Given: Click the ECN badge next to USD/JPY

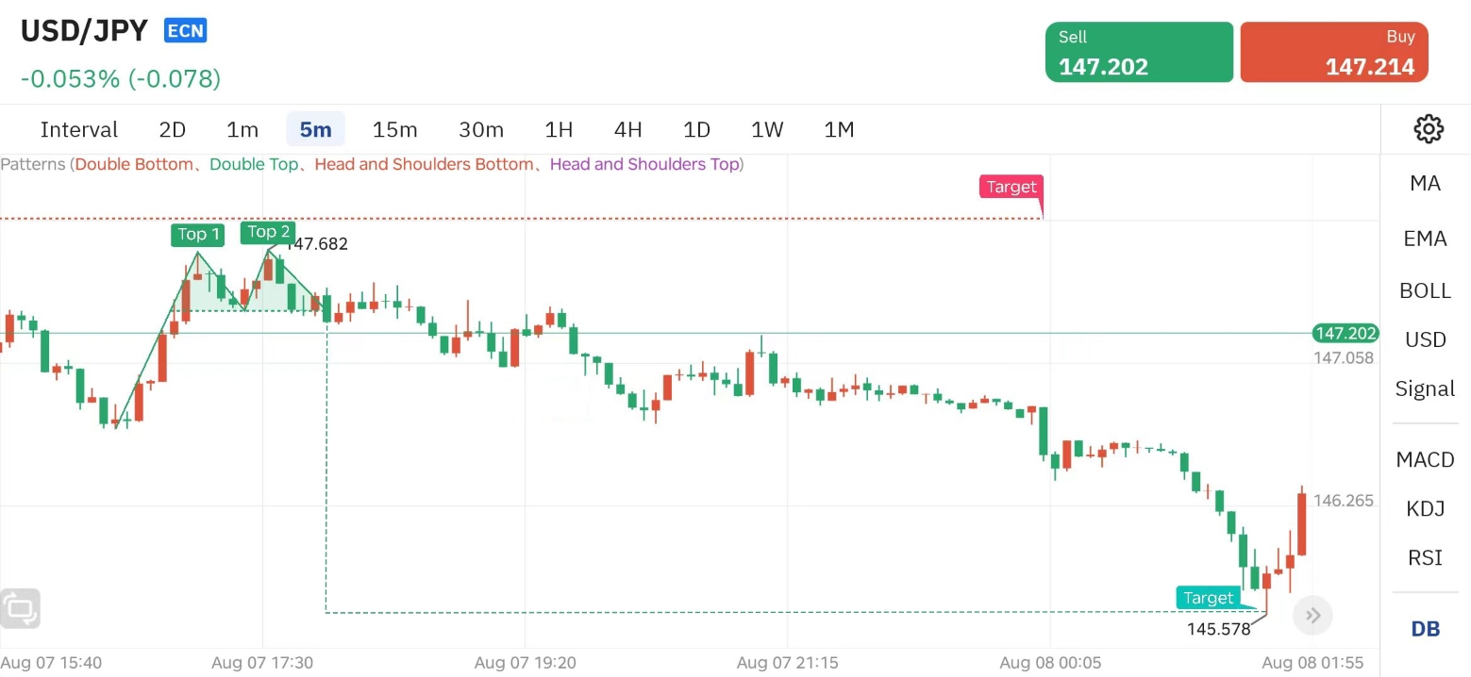Looking at the screenshot, I should [x=185, y=31].
